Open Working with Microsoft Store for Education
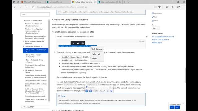 [x=35, y=66]
